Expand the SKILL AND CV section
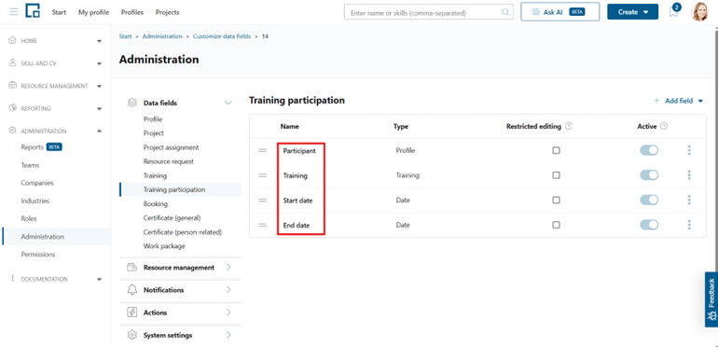Viewport: 718px width, 347px height. click(100, 63)
